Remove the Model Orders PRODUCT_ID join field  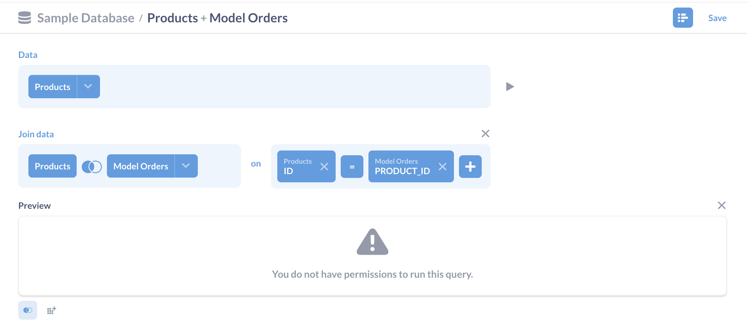click(443, 166)
